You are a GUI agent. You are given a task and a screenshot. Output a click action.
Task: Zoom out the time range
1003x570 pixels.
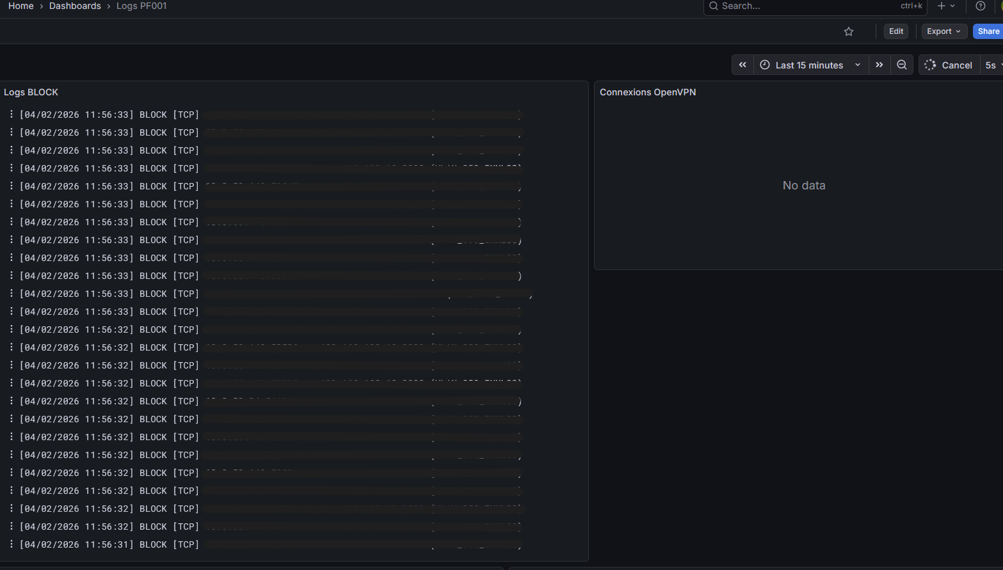coord(902,65)
